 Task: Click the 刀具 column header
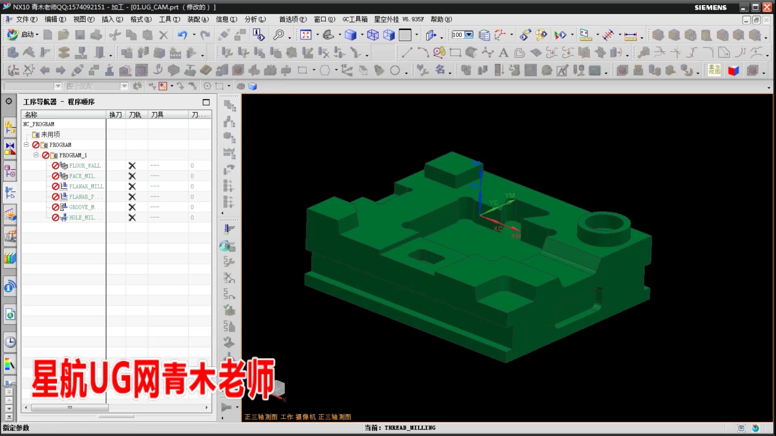click(x=157, y=115)
